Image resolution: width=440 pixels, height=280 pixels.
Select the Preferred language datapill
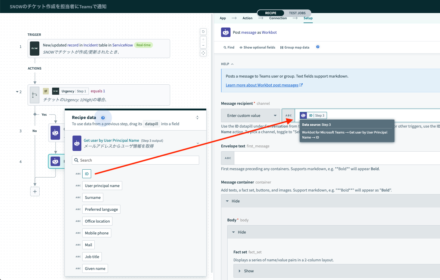[x=101, y=209]
